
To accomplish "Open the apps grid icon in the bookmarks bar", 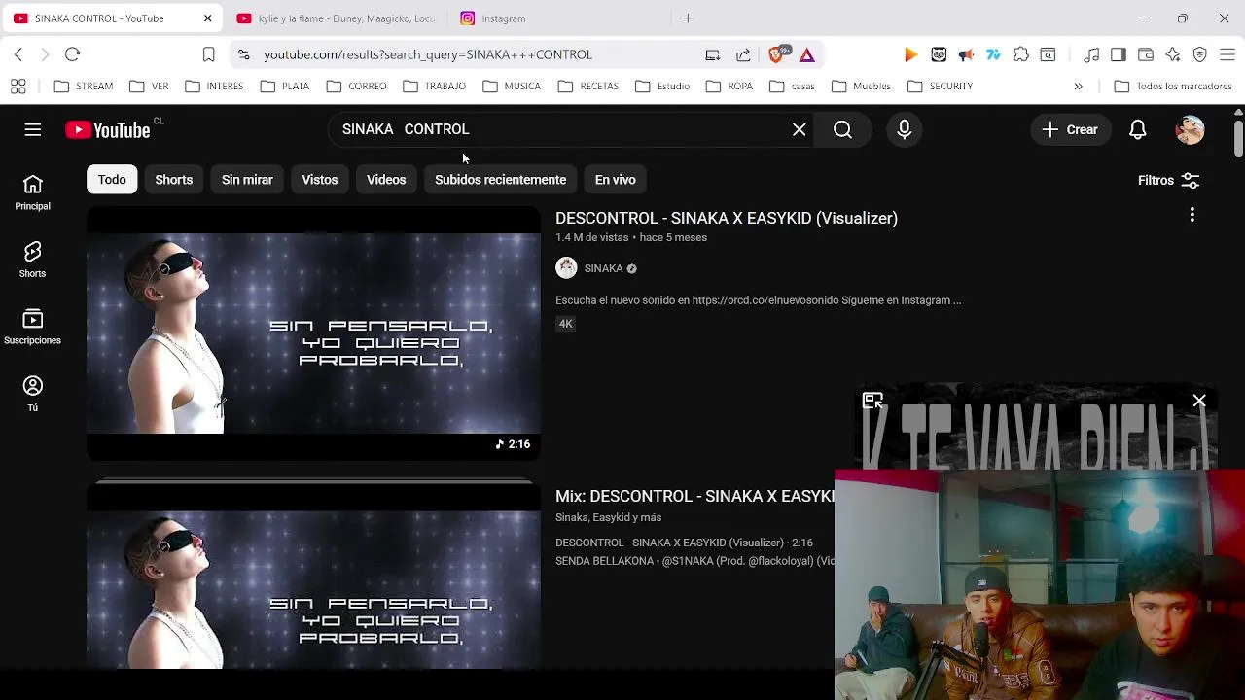I will (18, 86).
